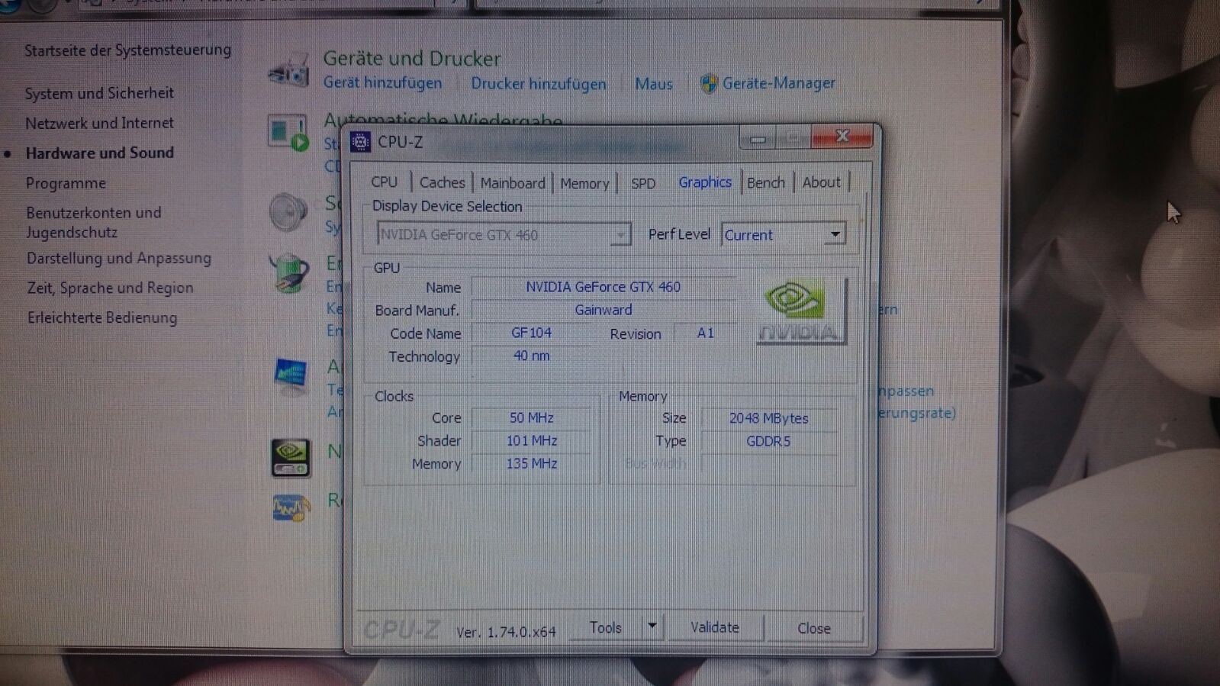Open the Mainboard tab
Viewport: 1220px width, 686px height.
(x=513, y=183)
